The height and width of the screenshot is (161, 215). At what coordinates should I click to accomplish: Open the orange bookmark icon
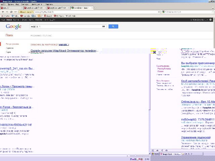pyautogui.click(x=40, y=16)
